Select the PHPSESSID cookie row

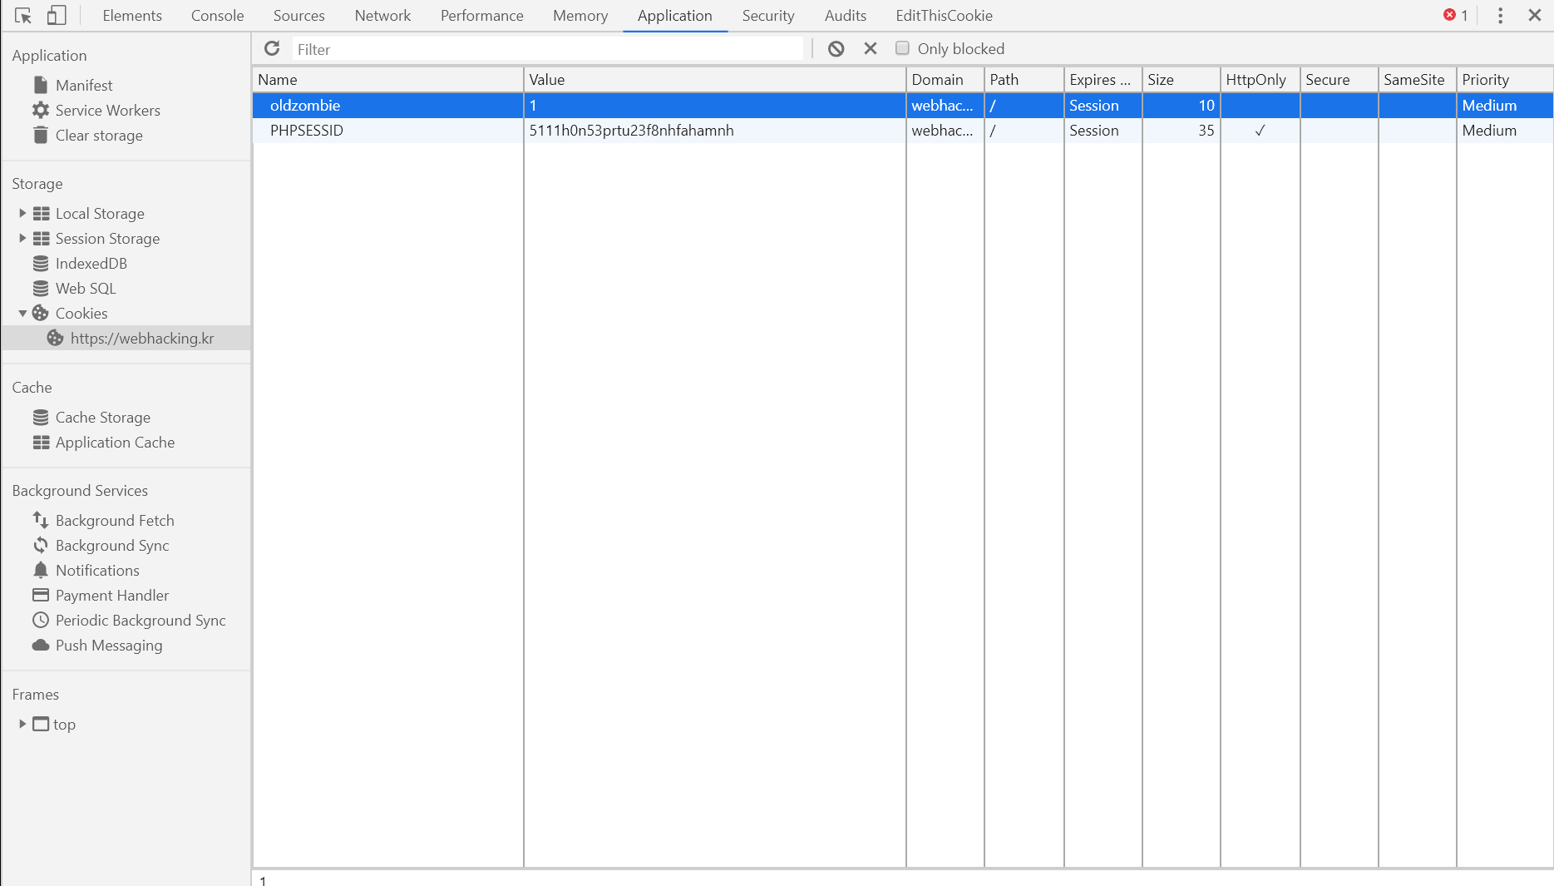pyautogui.click(x=903, y=131)
